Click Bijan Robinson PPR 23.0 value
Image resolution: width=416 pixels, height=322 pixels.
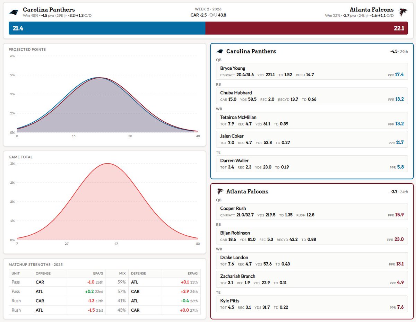[x=396, y=239]
